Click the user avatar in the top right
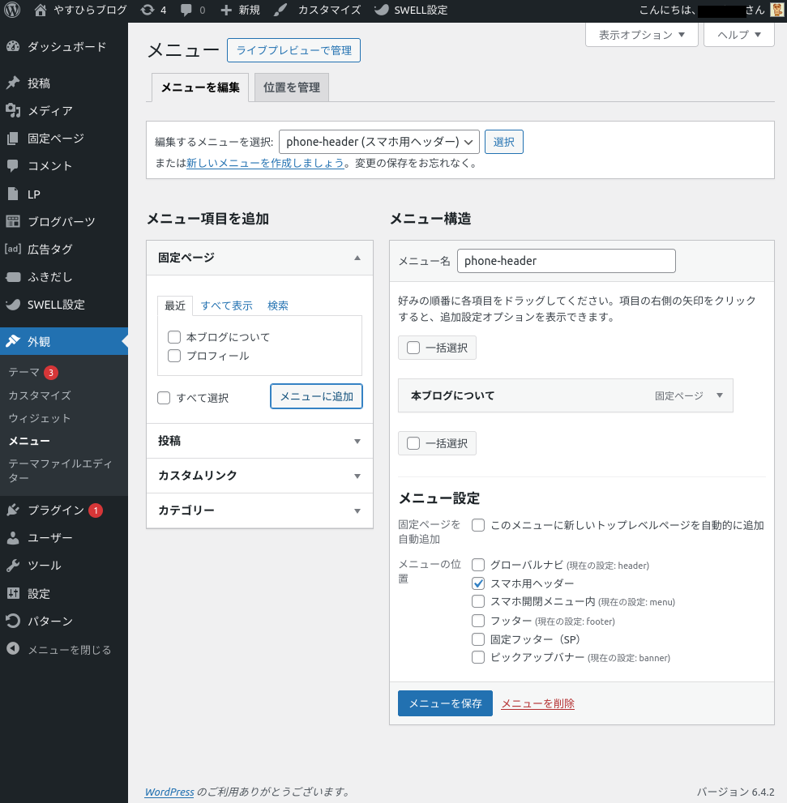787x803 pixels. tap(777, 10)
